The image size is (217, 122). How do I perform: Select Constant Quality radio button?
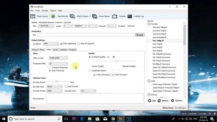pyautogui.click(x=90, y=57)
